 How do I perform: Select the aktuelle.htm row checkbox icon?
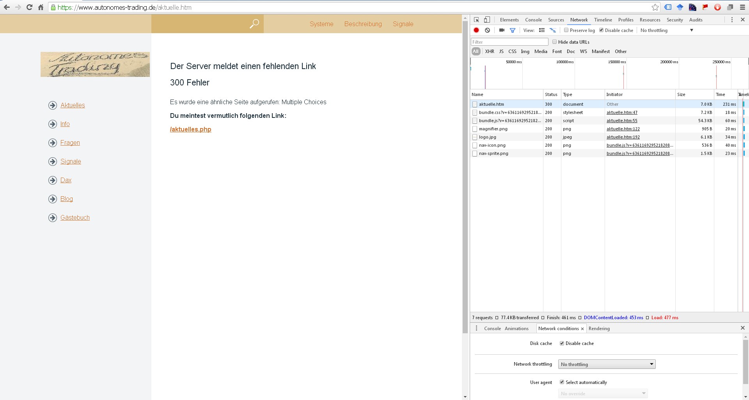(x=475, y=105)
